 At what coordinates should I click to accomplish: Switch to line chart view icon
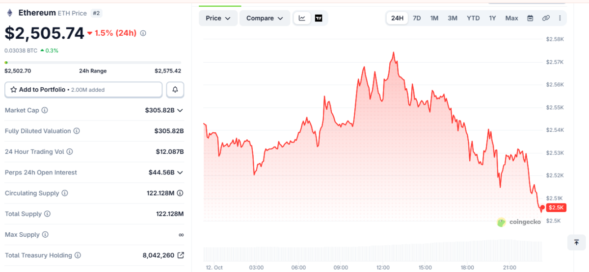click(x=302, y=18)
